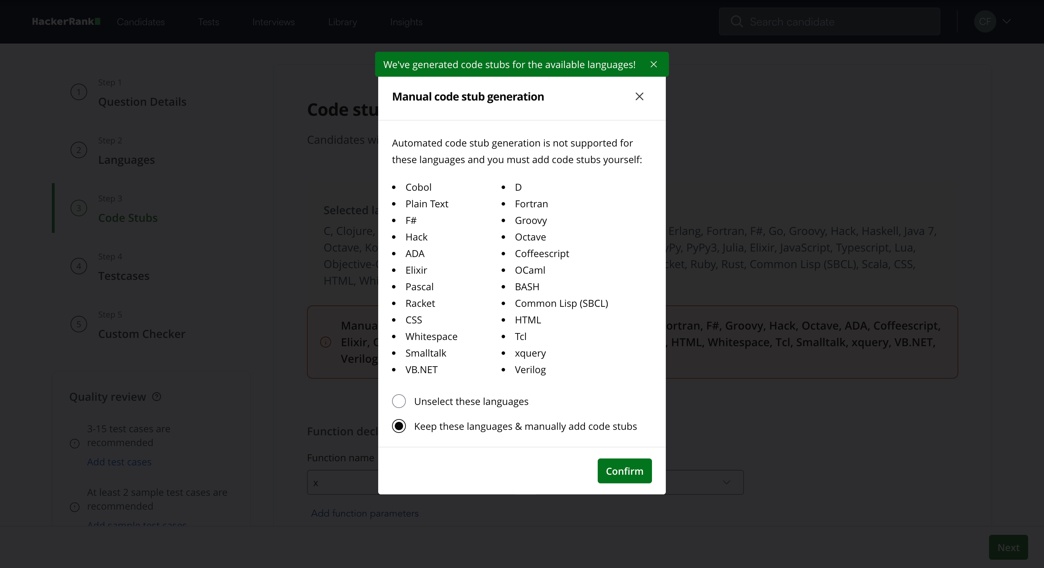The width and height of the screenshot is (1044, 568).
Task: Focus the Search candidate field
Action: (829, 21)
